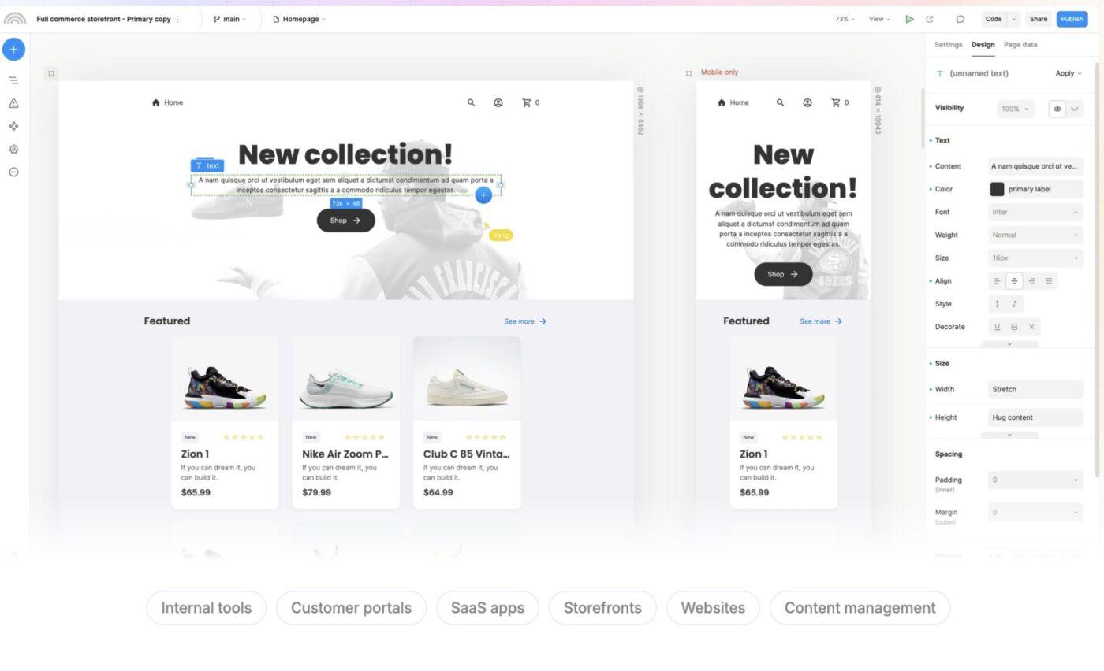Click the primary label color swatch

pyautogui.click(x=997, y=189)
